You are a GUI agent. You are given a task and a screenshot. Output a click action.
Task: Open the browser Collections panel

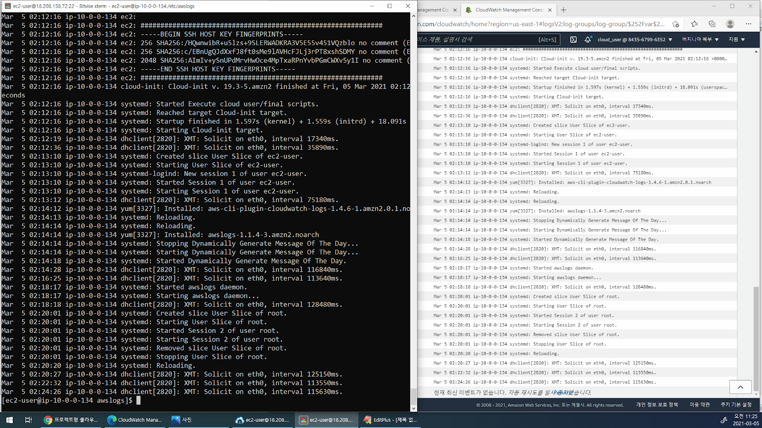tap(712, 24)
